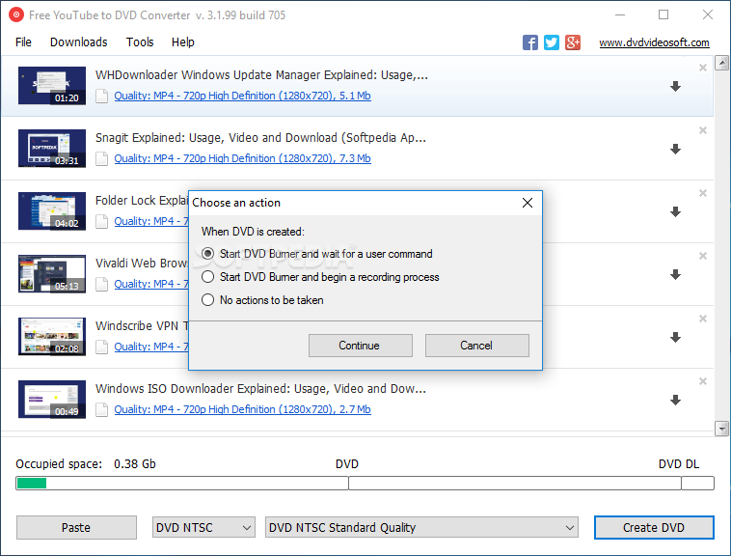The image size is (731, 556).
Task: Click the Create DVD button
Action: 654,528
